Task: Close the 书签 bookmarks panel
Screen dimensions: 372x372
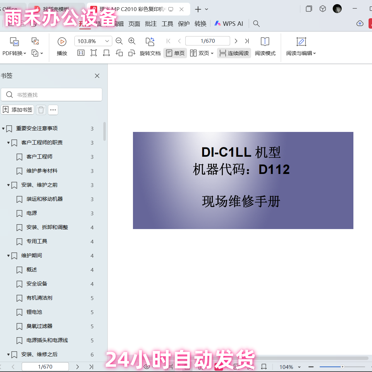Action: (97, 76)
